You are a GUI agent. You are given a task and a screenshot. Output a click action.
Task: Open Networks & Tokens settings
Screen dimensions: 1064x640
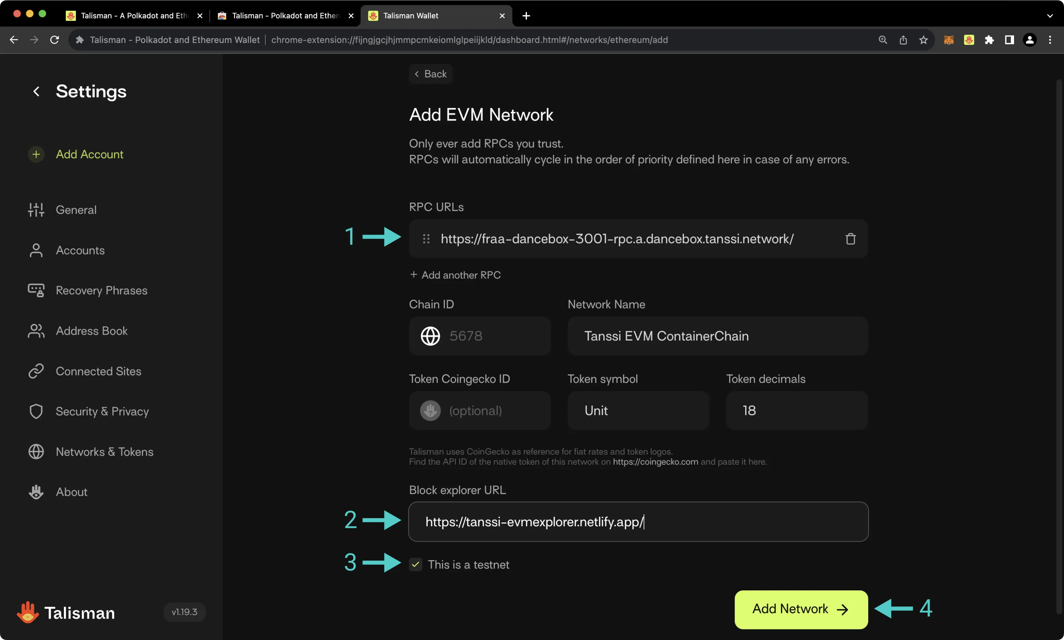tap(105, 452)
